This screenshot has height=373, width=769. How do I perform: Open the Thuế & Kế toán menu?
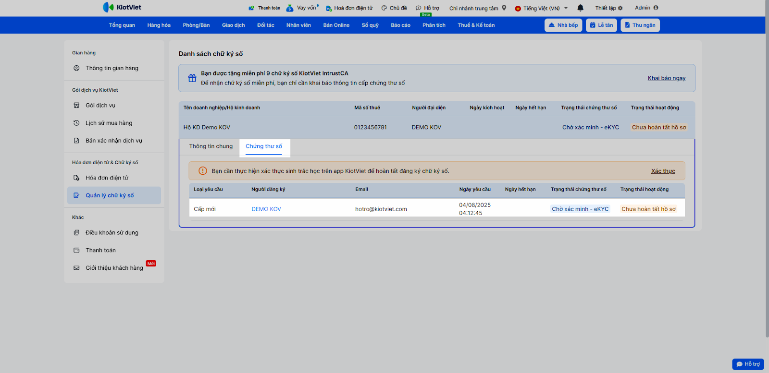(x=476, y=25)
